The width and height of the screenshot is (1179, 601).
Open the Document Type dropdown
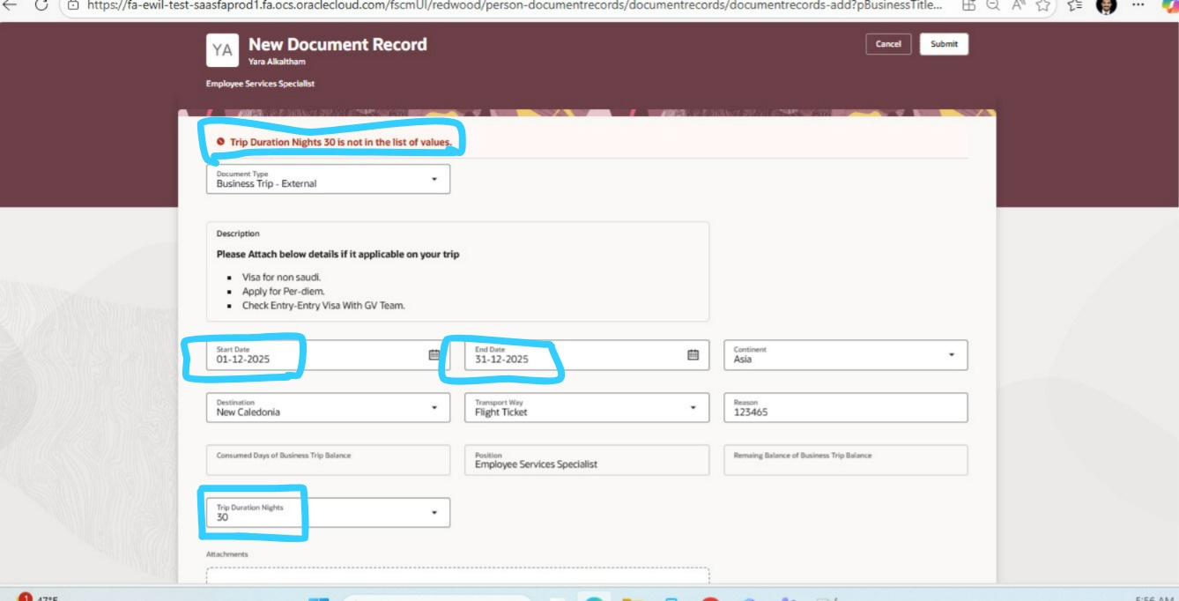[x=328, y=179]
